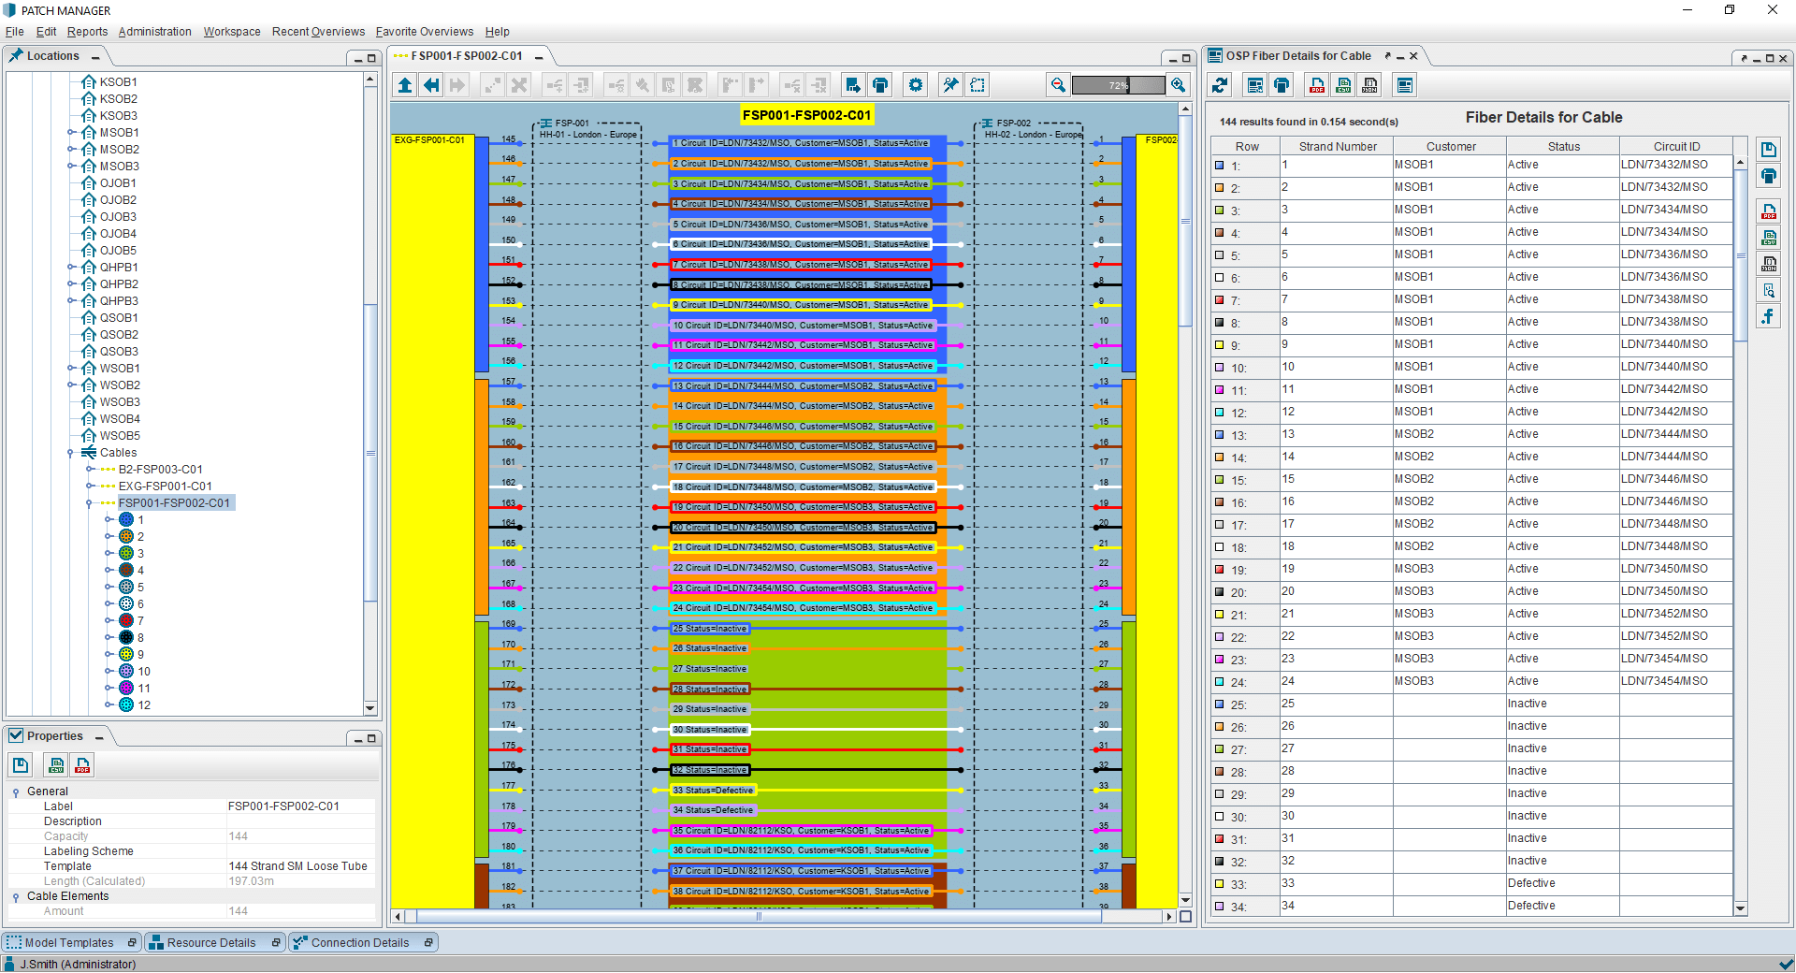Save properties using the floppy disk icon

21,766
